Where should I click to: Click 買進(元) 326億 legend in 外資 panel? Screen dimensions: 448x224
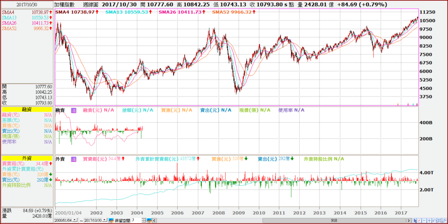pyautogui.click(x=230, y=159)
